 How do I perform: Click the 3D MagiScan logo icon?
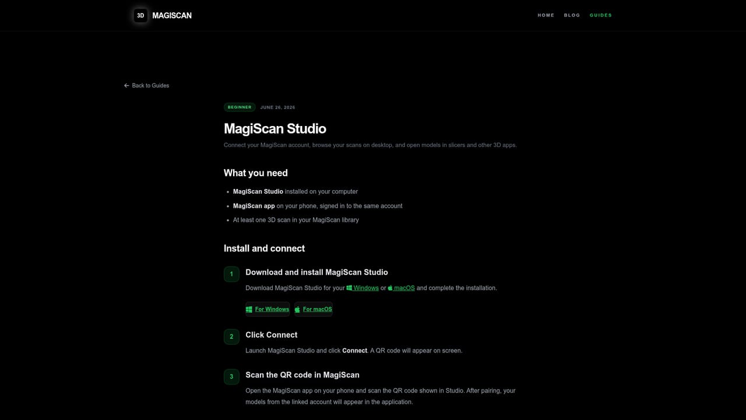(x=140, y=16)
